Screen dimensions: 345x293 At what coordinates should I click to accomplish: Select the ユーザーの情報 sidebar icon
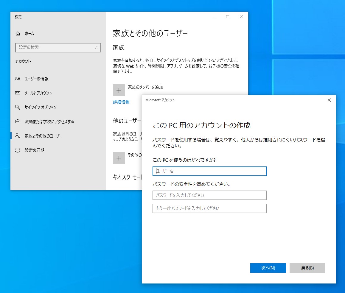tap(18, 79)
